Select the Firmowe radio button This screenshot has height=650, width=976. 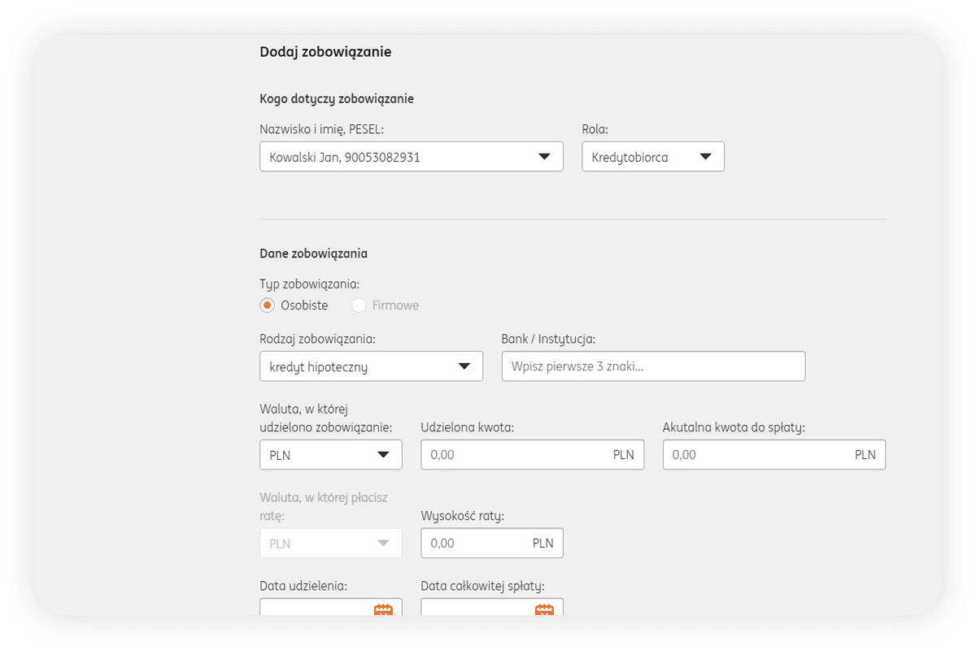359,305
